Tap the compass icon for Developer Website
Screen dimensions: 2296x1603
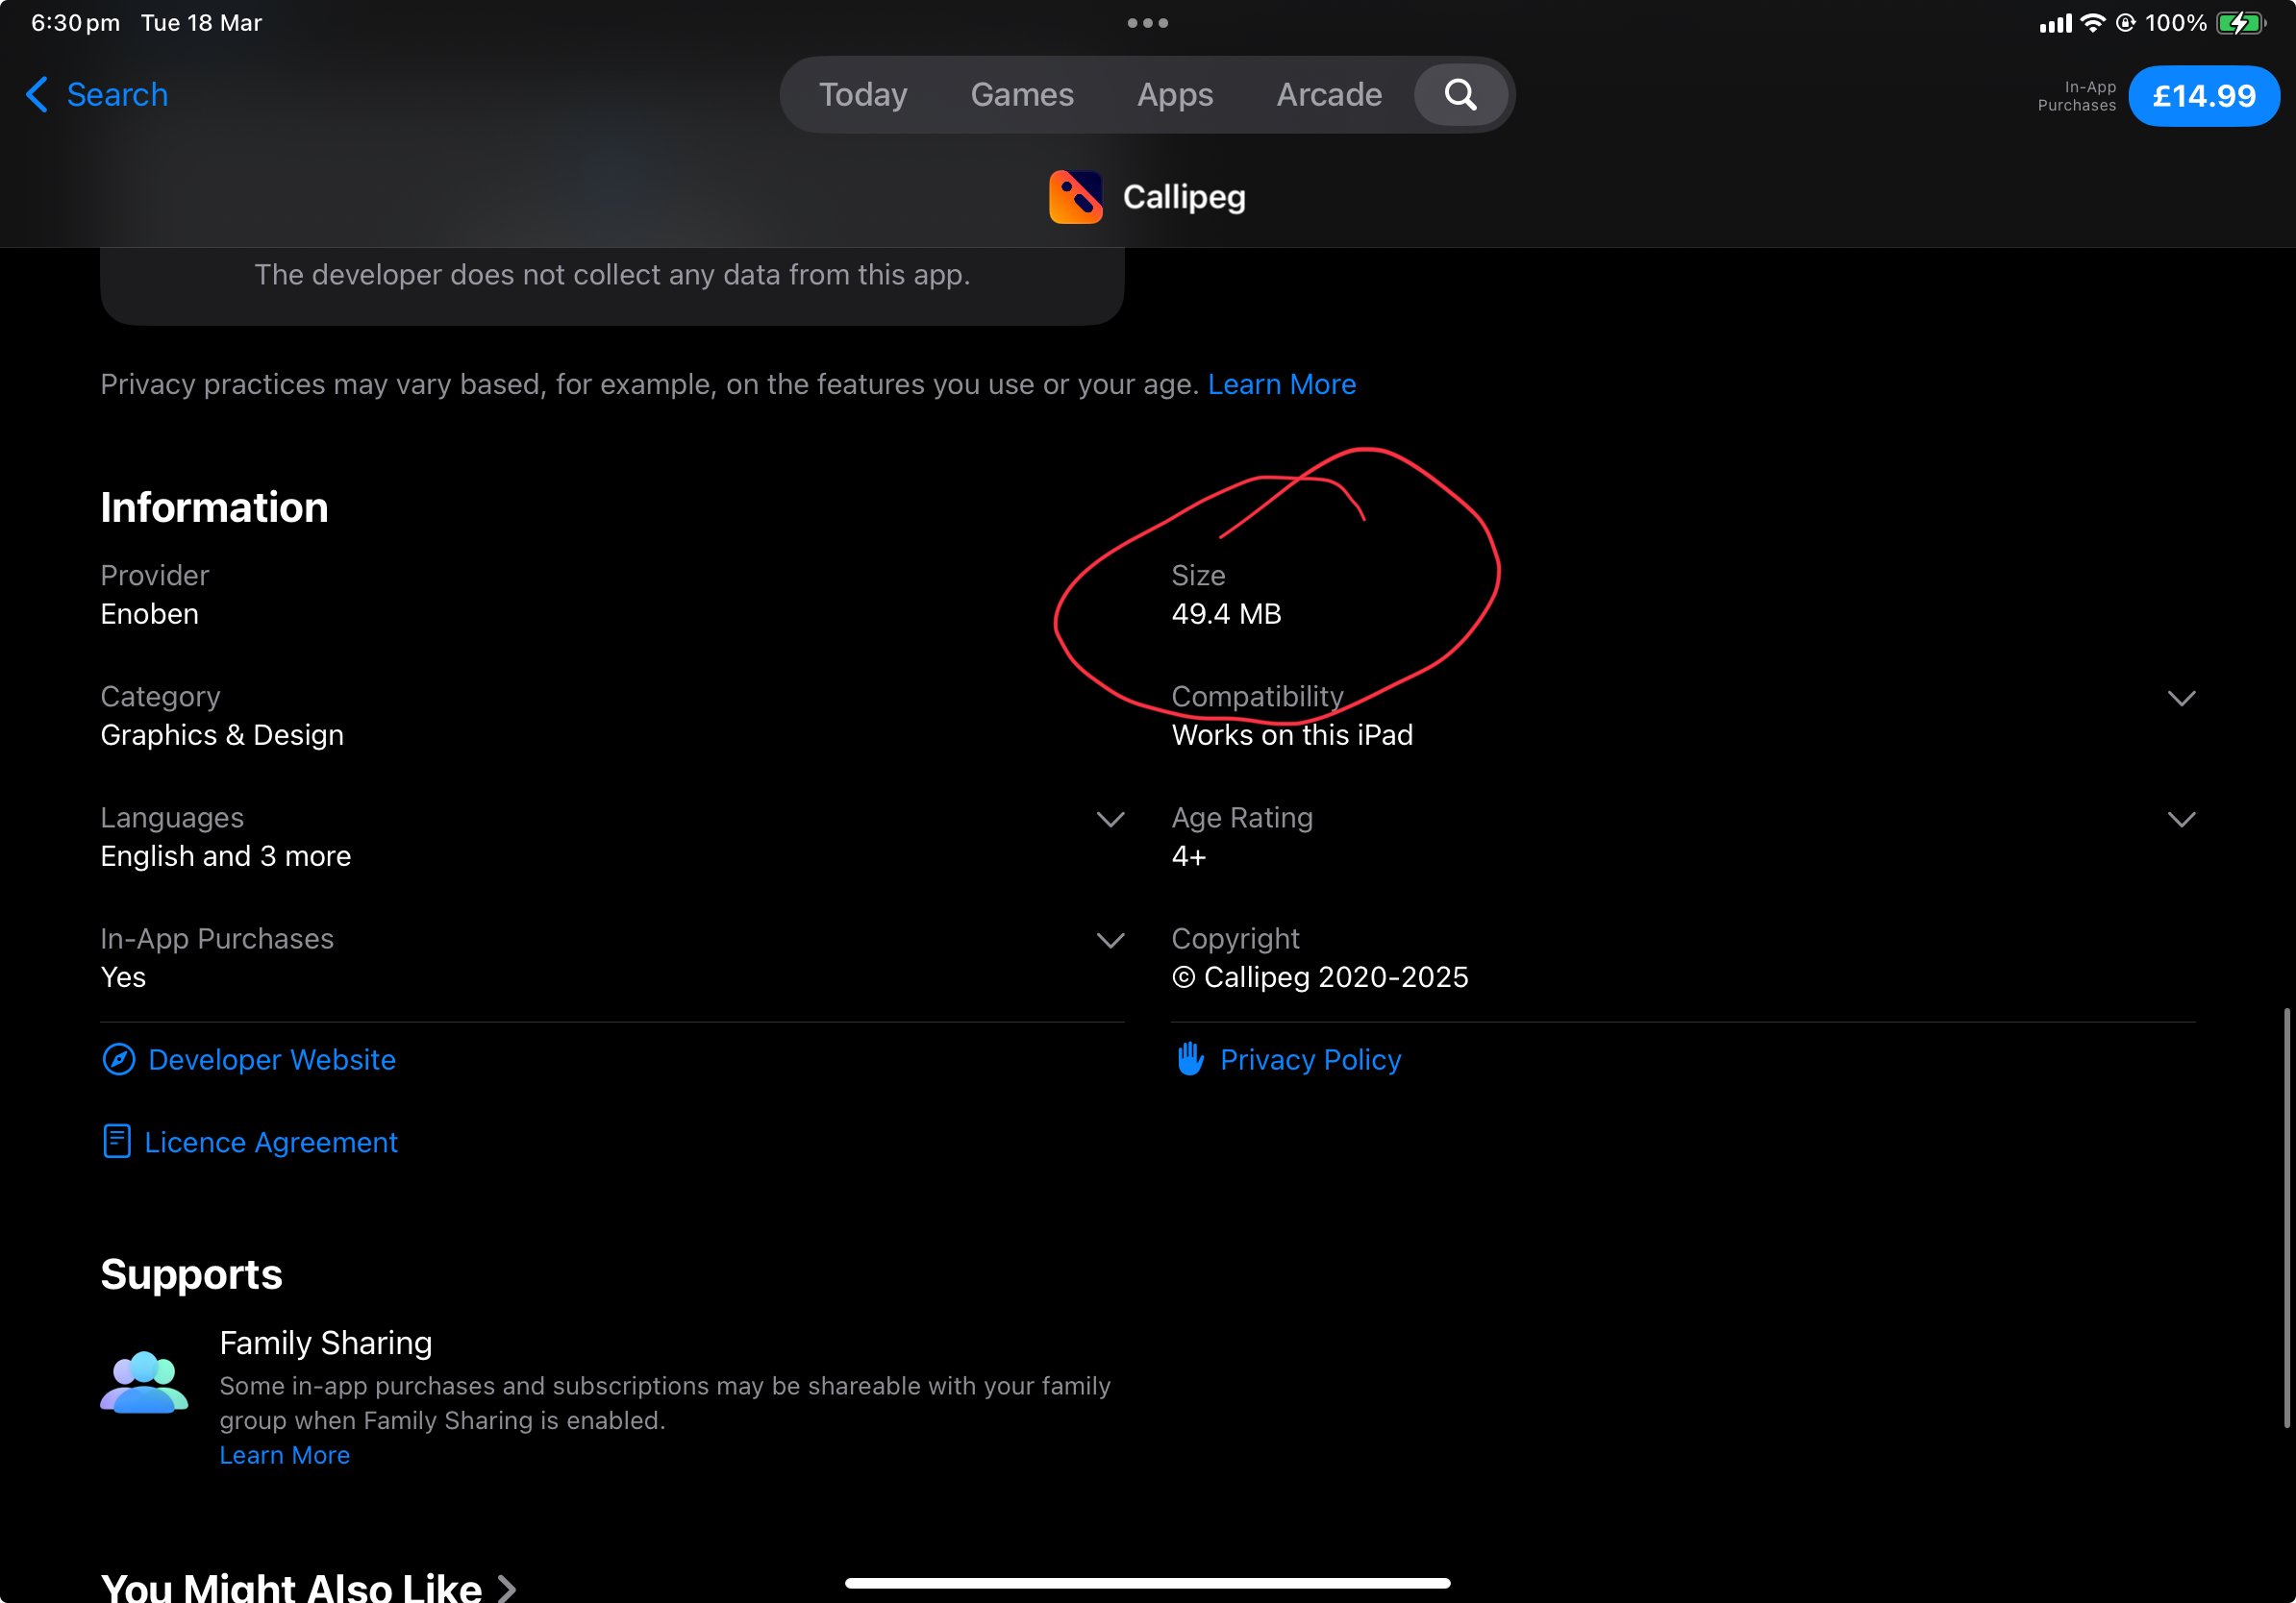(119, 1059)
